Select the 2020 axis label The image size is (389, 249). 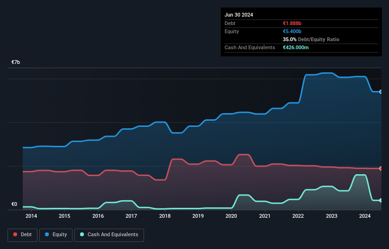coord(231,216)
